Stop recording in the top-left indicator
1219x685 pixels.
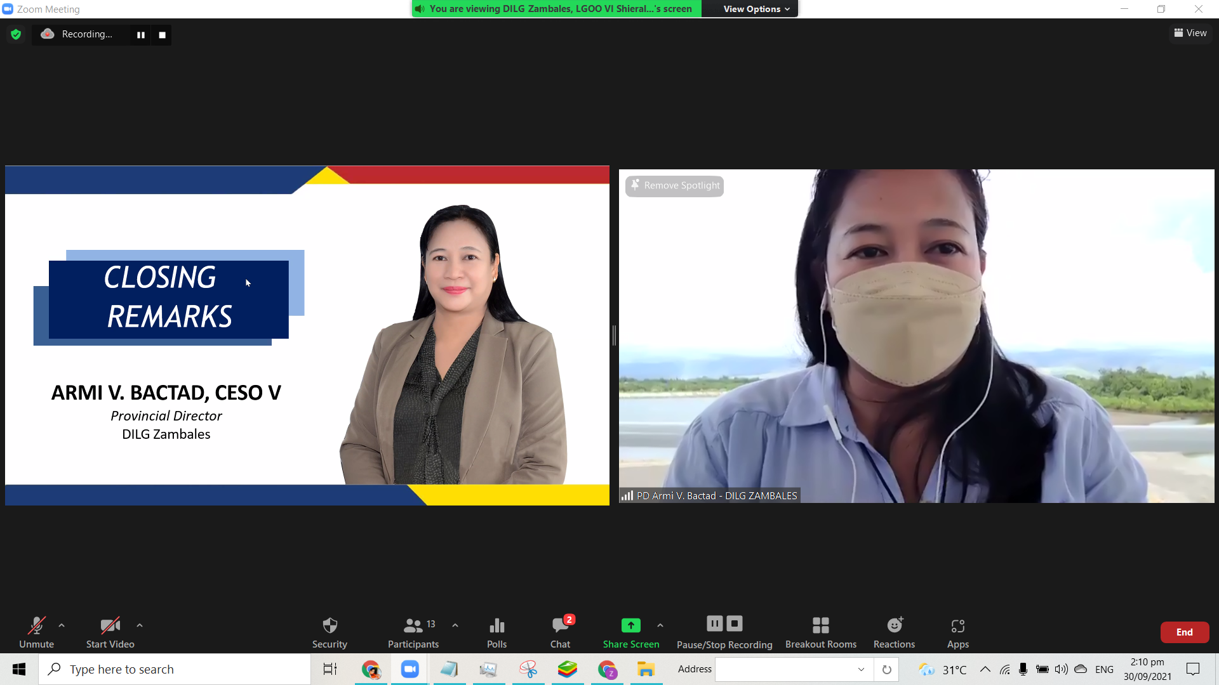pos(163,35)
